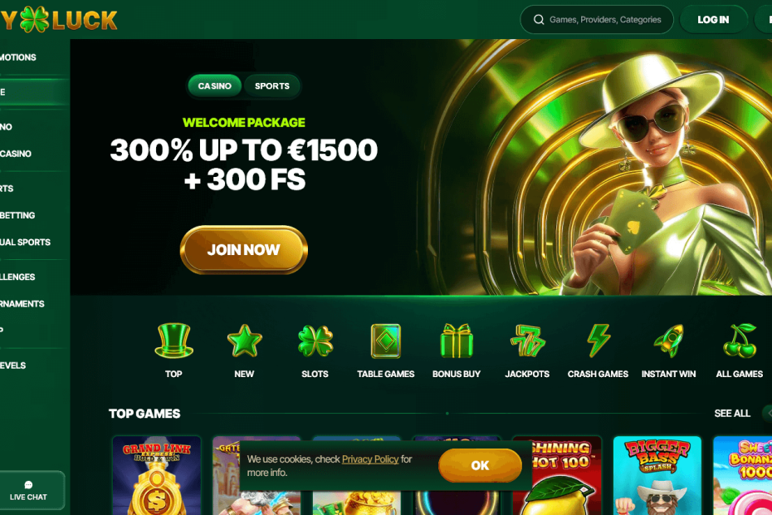Select the New games star icon
Viewport: 772px width, 515px height.
244,341
